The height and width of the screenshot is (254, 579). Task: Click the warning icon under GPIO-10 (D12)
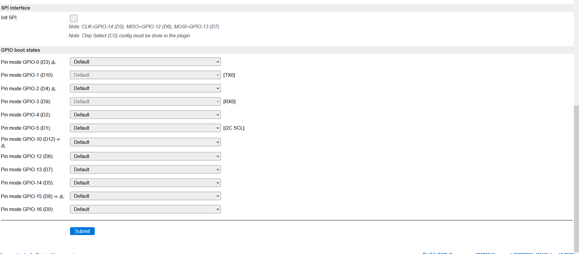[3, 146]
